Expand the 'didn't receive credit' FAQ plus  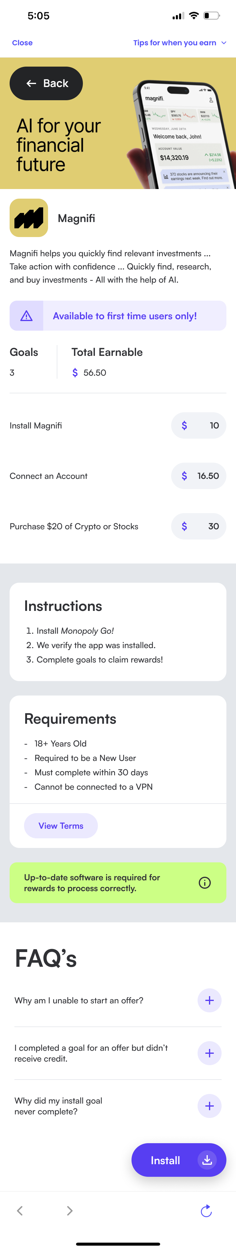coord(209,1053)
